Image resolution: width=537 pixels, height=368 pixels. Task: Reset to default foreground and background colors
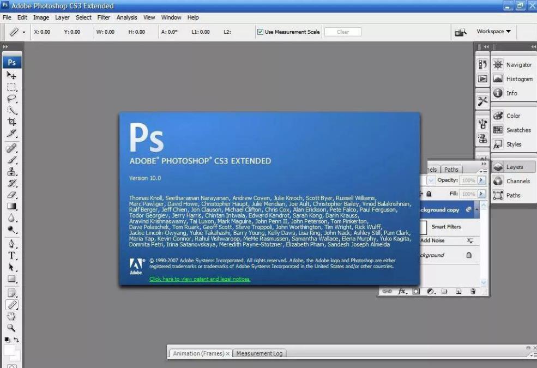(7, 340)
